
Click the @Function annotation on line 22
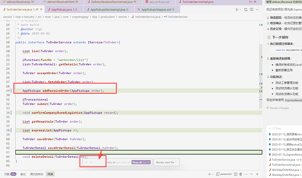[31, 60]
